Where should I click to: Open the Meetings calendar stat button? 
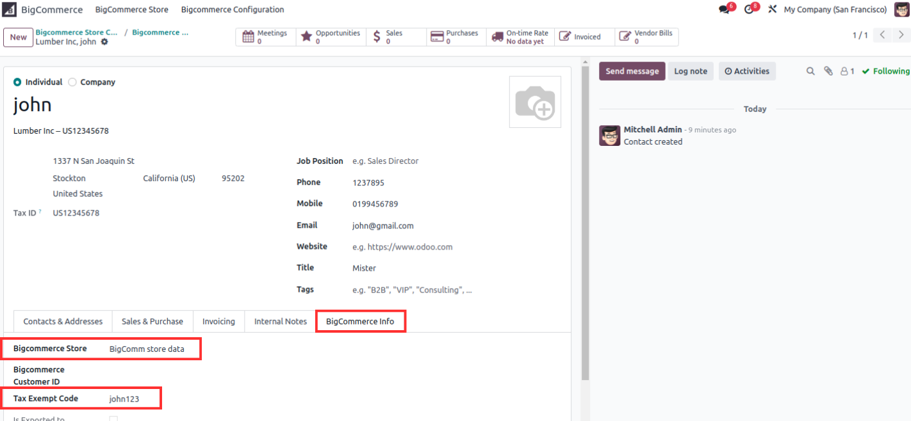coord(266,37)
